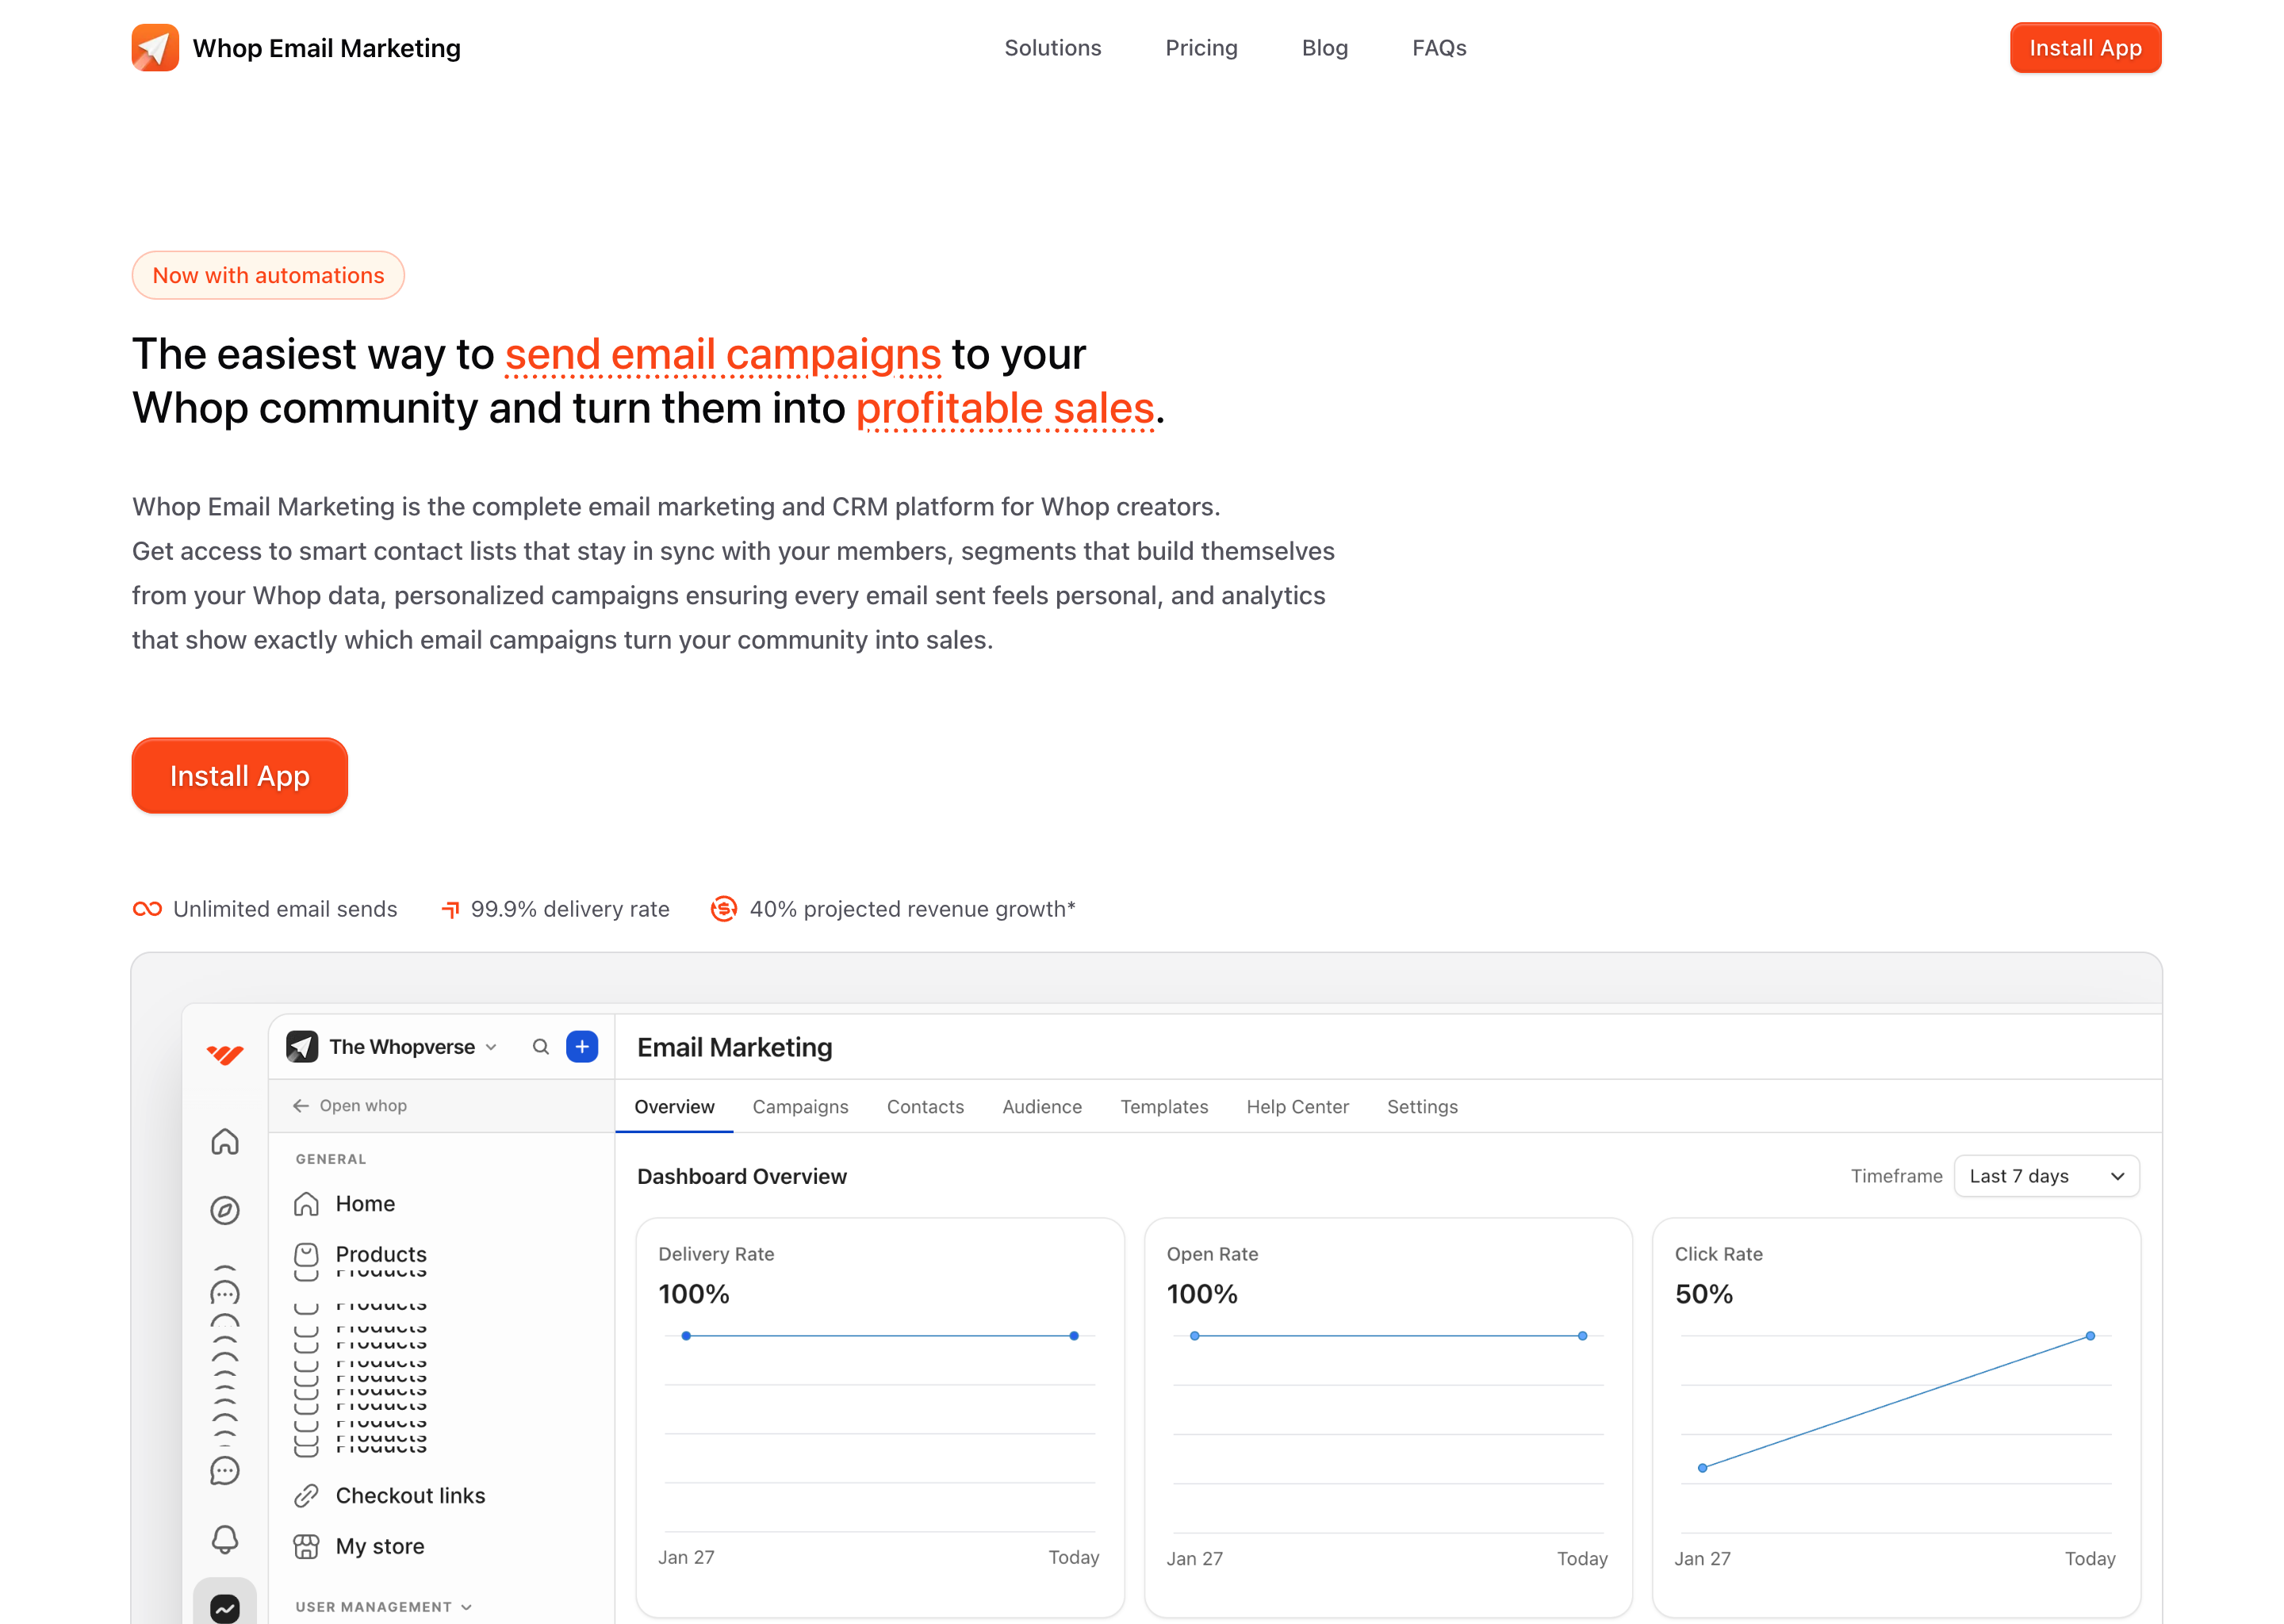Click the Whopverse paper plane avatar

coord(302,1047)
